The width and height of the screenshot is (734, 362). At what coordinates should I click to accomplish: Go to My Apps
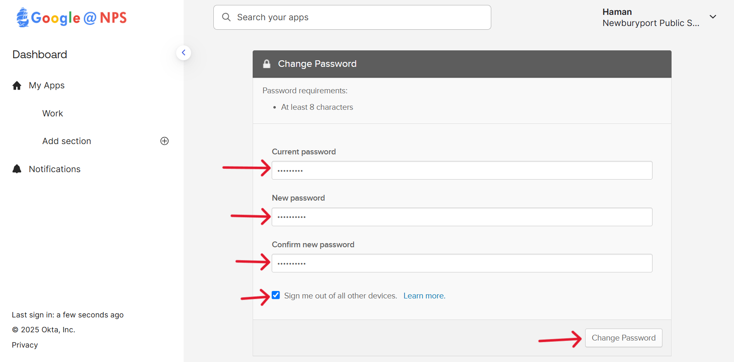(x=47, y=85)
